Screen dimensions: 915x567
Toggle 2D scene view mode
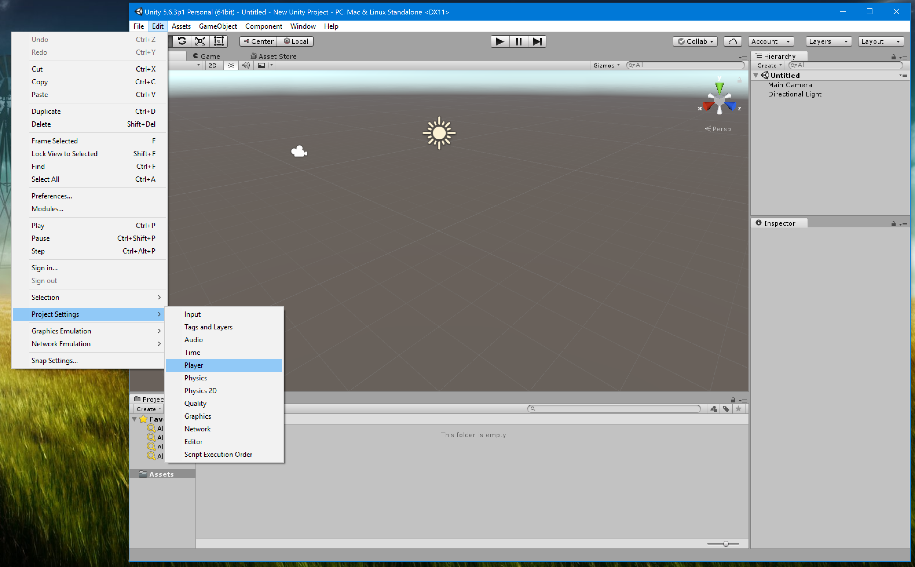tap(213, 65)
